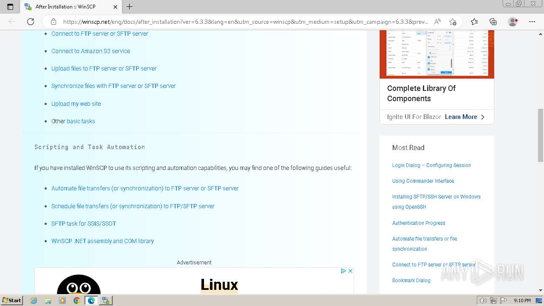Open the basic tasks link
Screen dimensions: 544x306
click(x=81, y=121)
